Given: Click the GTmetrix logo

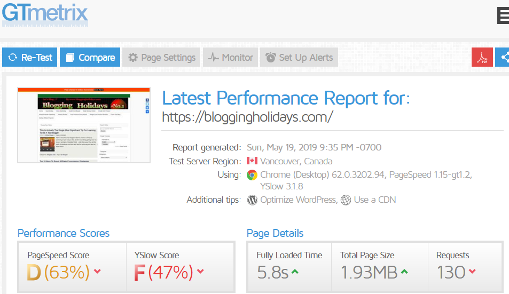Looking at the screenshot, I should [x=45, y=13].
